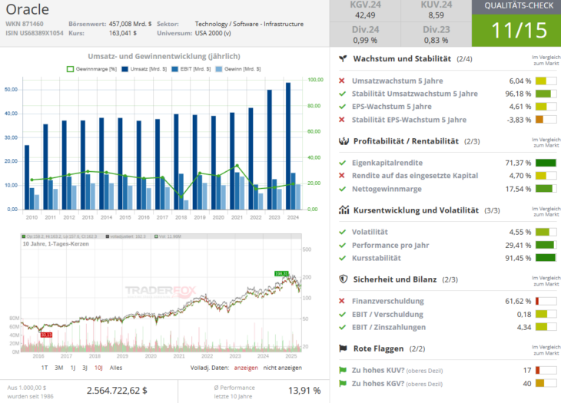The width and height of the screenshot is (561, 403).
Task: Click the green check beside EBIT / Verschuldung
Action: click(343, 315)
